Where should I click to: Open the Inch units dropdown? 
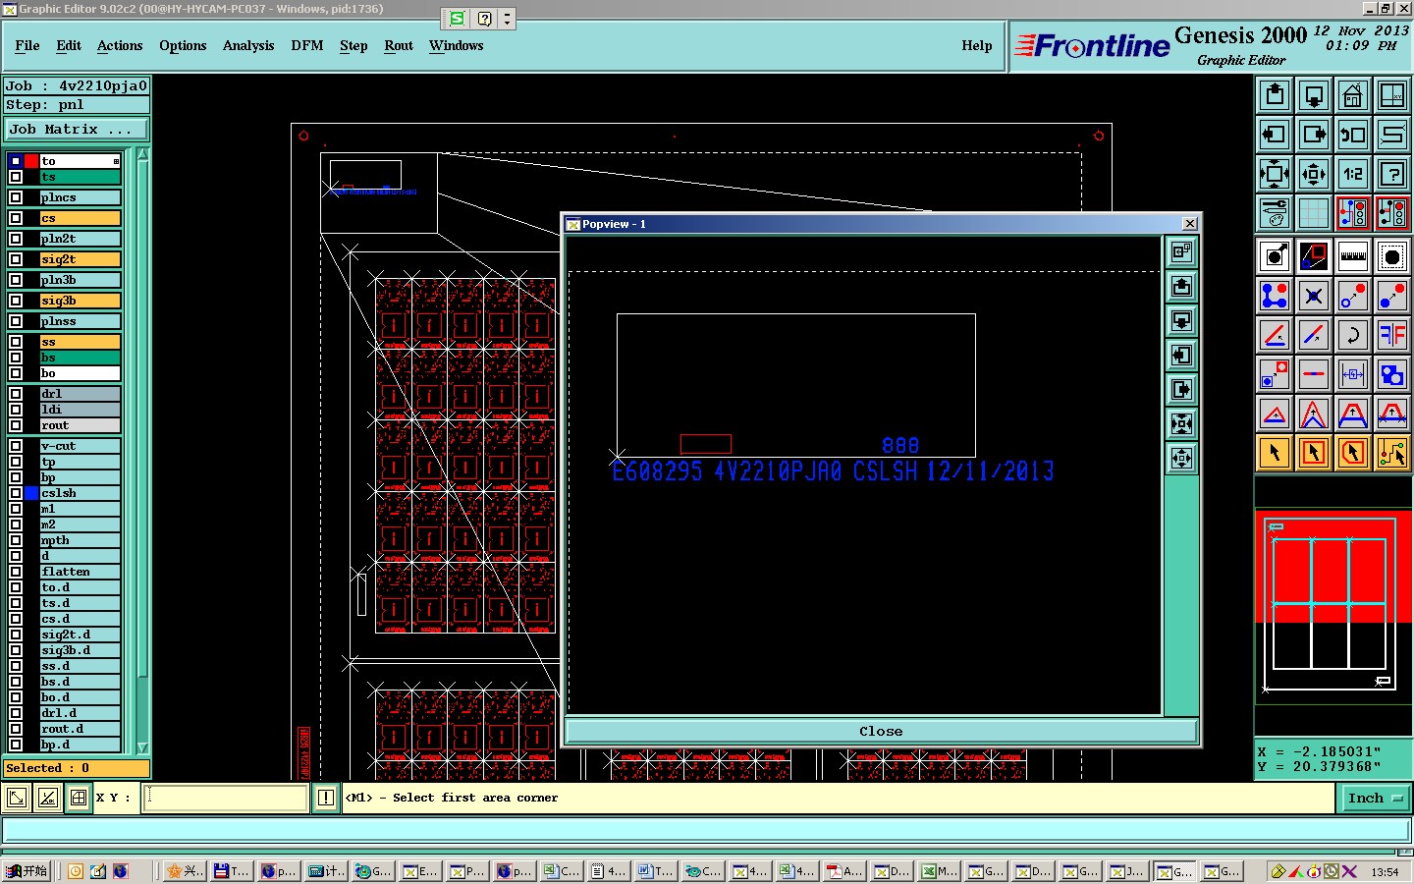pos(1375,799)
